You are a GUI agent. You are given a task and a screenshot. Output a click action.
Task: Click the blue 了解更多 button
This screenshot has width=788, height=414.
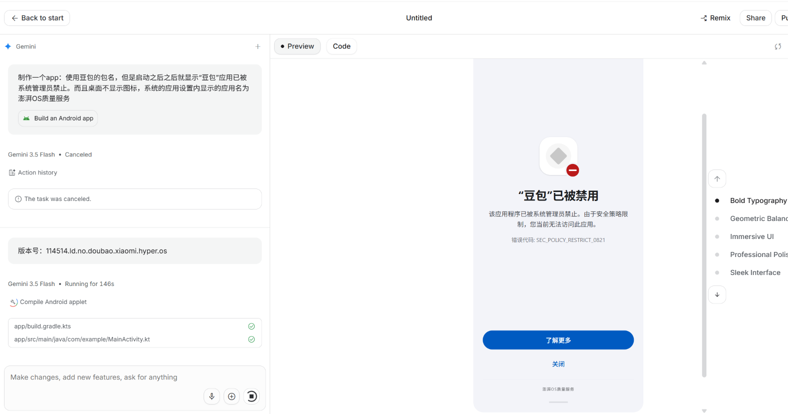(558, 340)
